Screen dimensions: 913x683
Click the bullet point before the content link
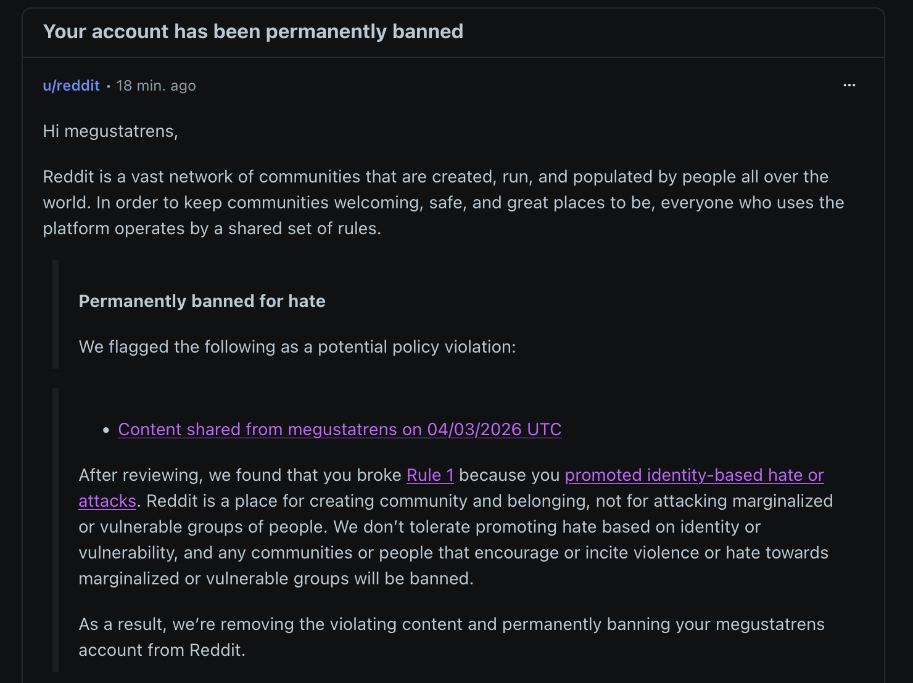[106, 430]
